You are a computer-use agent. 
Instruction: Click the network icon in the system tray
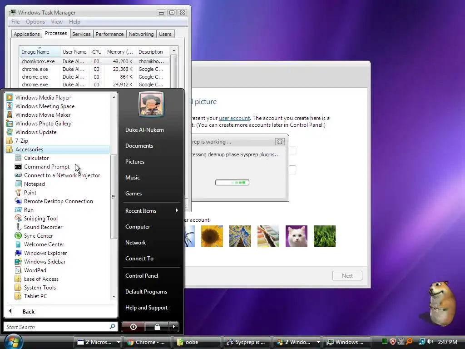[x=421, y=342]
